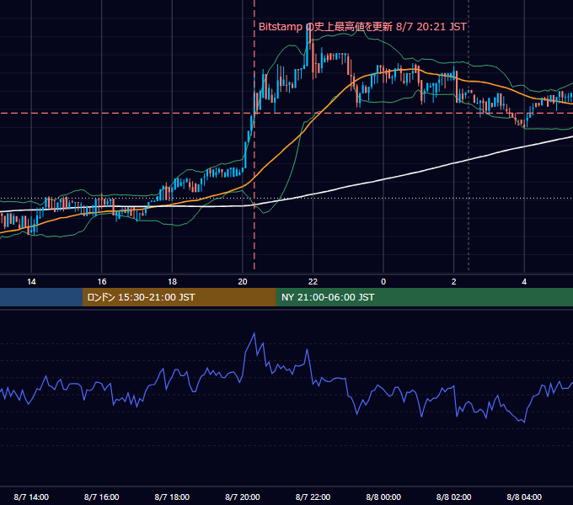Click the 8/7 18:00 bottom axis label
The height and width of the screenshot is (505, 573).
(x=172, y=497)
